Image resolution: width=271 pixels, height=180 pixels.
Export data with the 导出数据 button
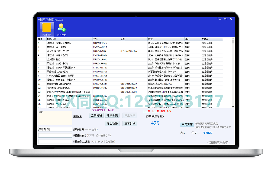[112, 124]
